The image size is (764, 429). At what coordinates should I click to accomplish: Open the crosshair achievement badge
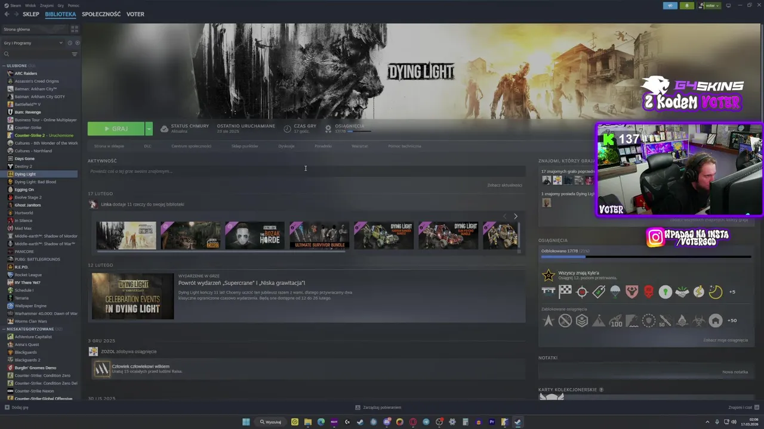point(582,291)
